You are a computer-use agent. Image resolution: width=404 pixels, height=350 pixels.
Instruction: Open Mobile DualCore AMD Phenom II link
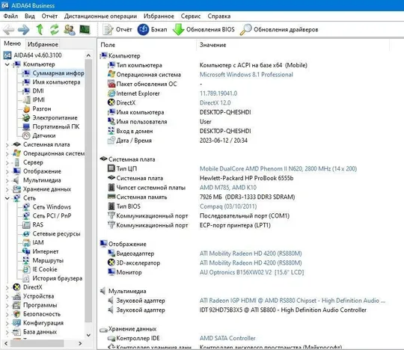[278, 169]
